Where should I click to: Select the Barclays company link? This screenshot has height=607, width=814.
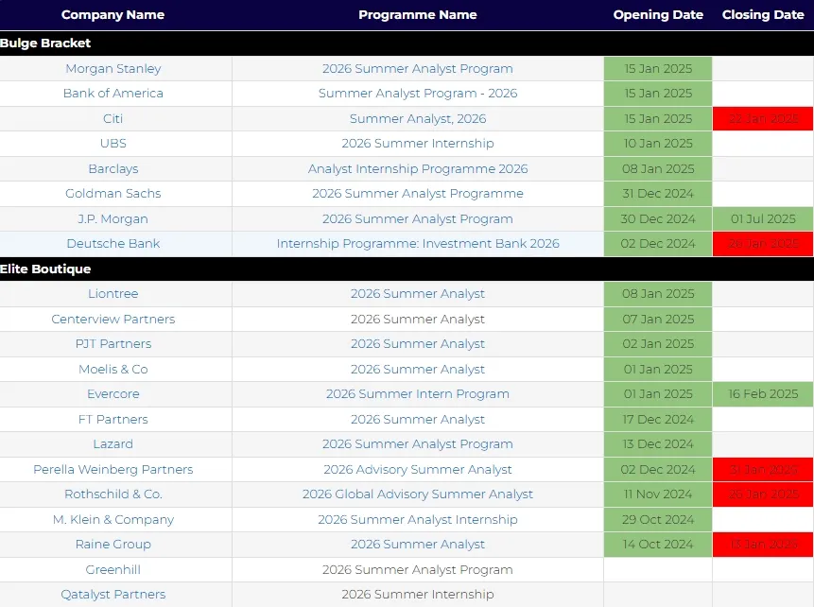pyautogui.click(x=113, y=168)
